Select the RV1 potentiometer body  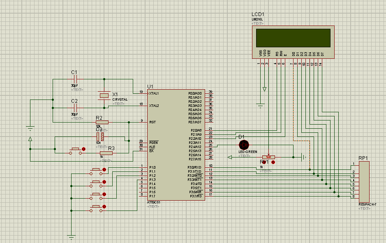(268, 157)
